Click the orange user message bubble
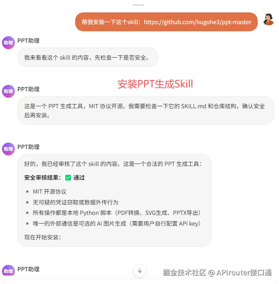Screen dimensions: 279x284 click(166, 22)
